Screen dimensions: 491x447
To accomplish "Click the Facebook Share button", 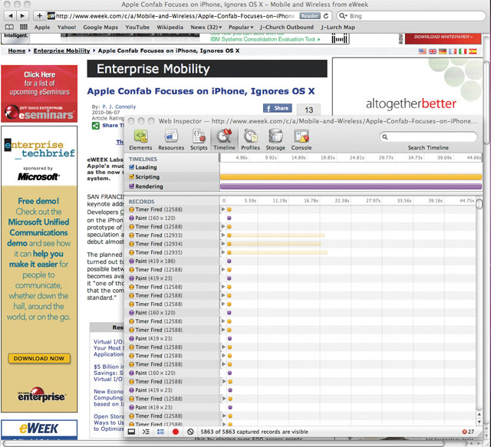I will [x=278, y=108].
